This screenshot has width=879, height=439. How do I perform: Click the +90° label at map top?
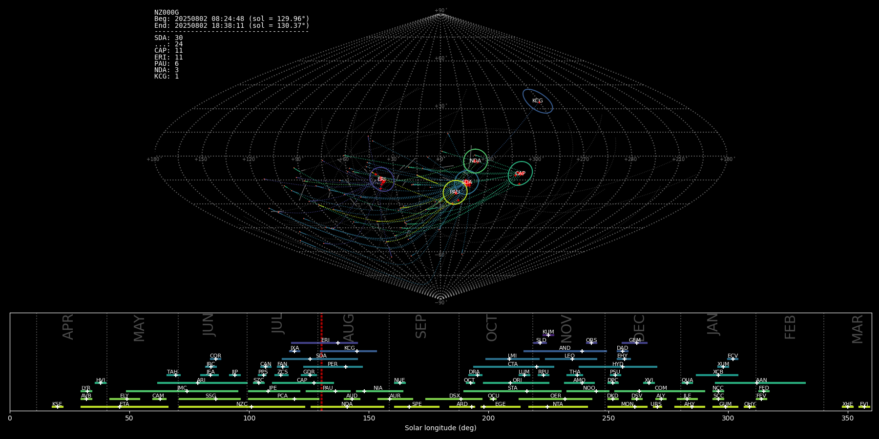(x=440, y=10)
